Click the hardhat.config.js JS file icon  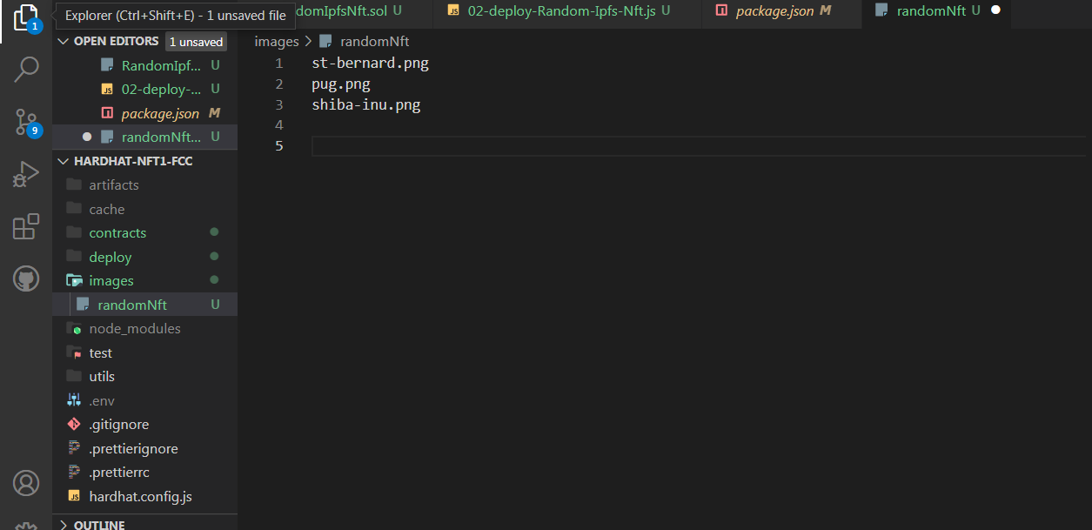74,496
